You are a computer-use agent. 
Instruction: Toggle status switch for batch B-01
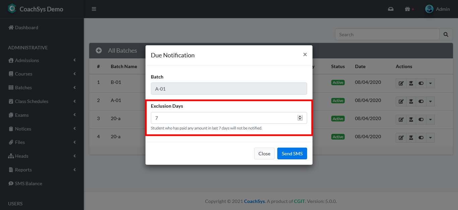click(x=421, y=83)
